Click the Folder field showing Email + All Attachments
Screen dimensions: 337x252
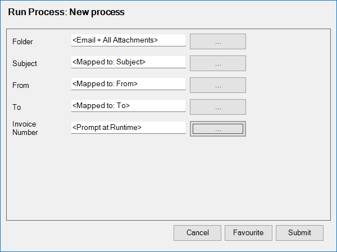click(128, 40)
